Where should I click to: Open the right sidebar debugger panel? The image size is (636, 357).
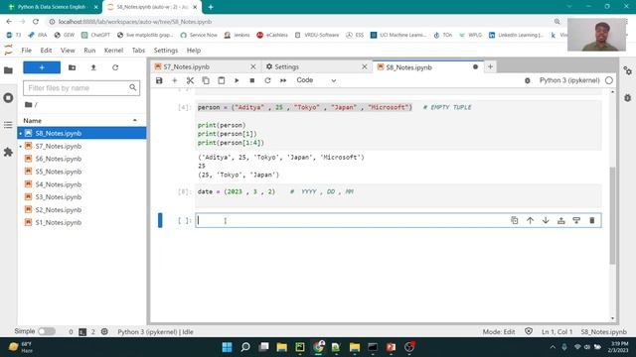[x=627, y=98]
